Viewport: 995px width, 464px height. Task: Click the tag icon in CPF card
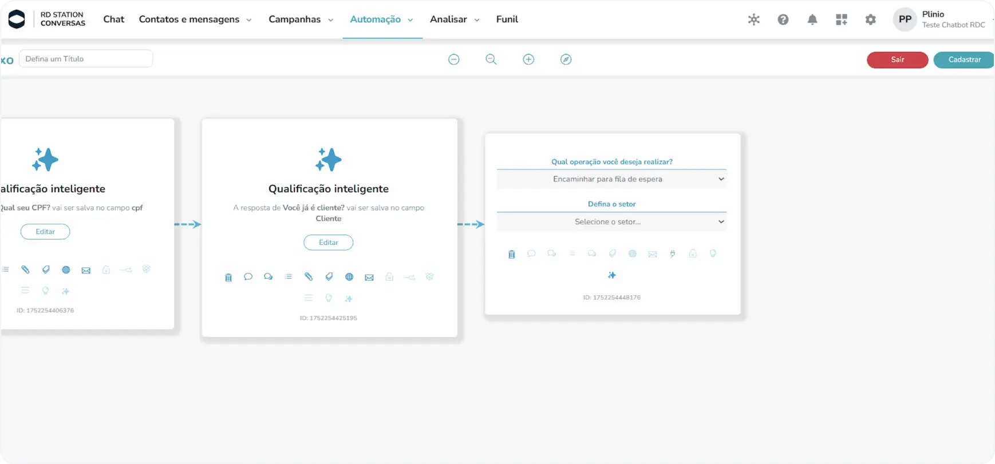coord(46,269)
